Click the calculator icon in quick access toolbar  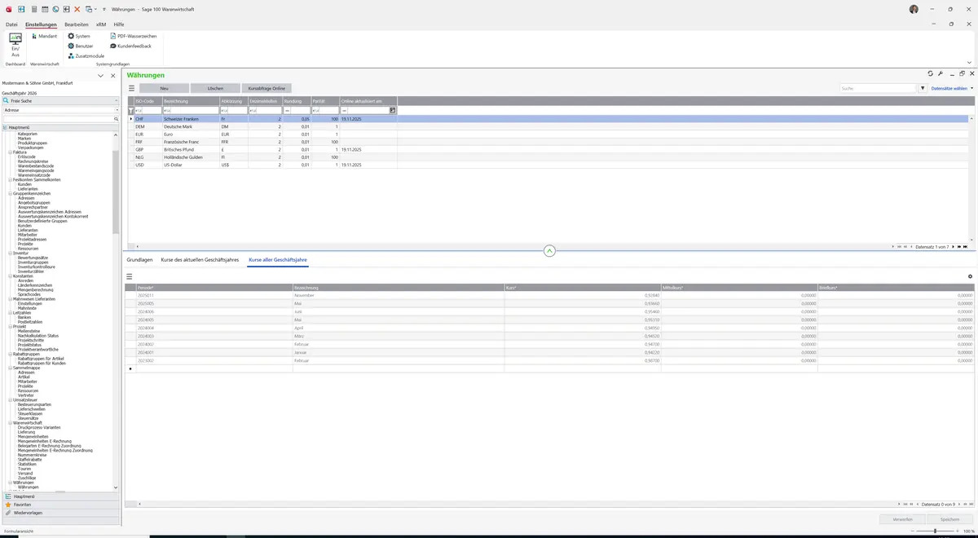coord(33,9)
